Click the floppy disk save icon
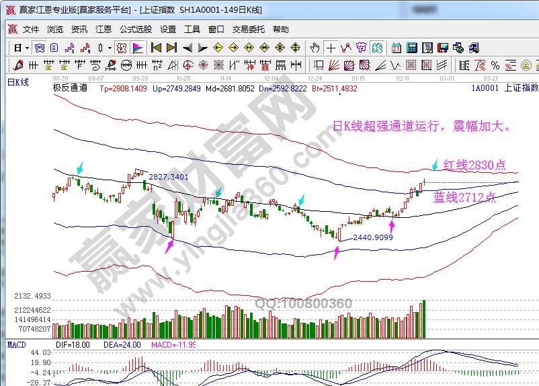 click(443, 48)
